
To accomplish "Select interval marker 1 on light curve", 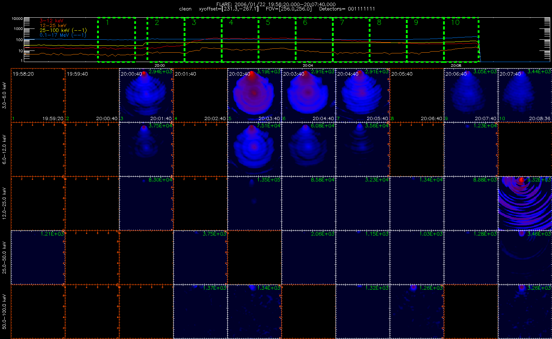I will 107,23.
